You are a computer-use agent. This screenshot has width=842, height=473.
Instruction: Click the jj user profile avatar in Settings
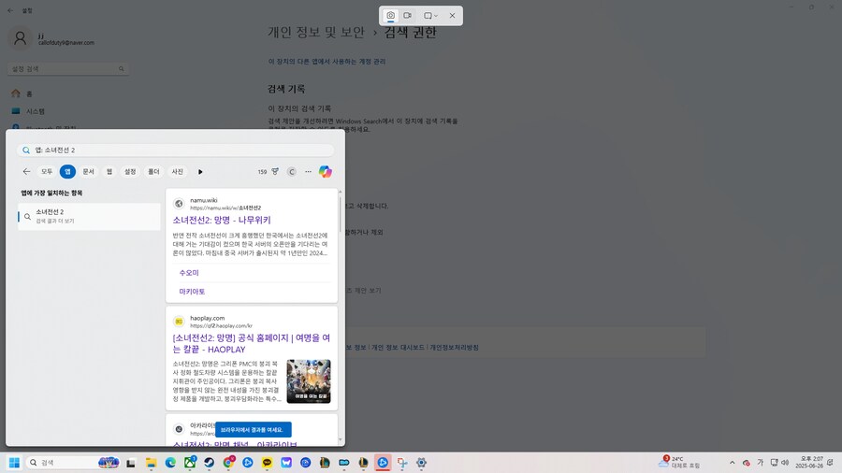coord(20,38)
